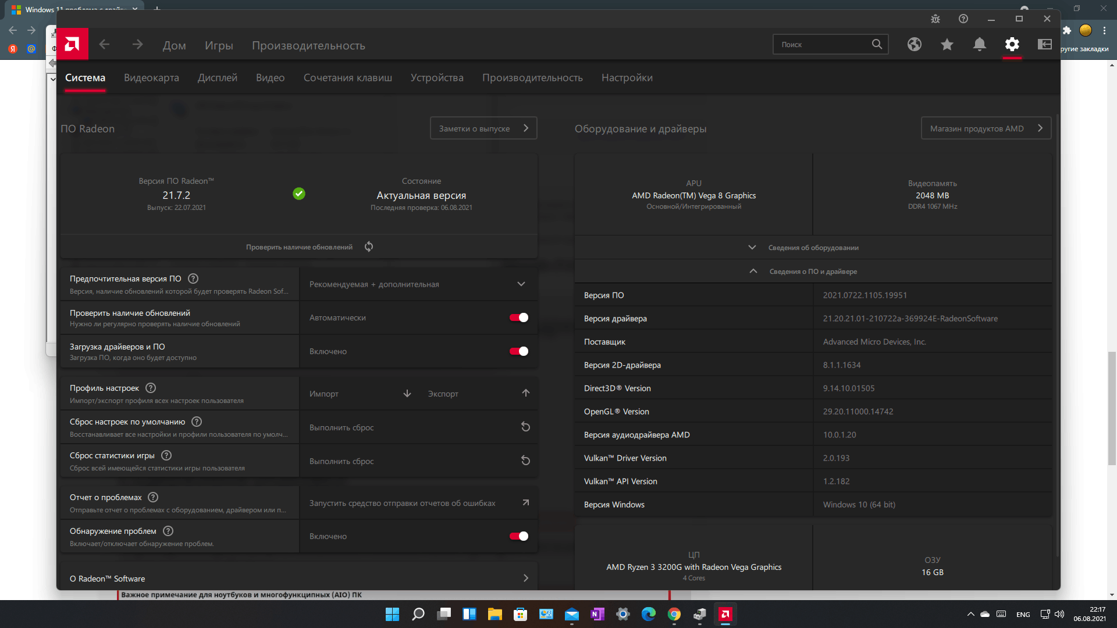This screenshot has width=1117, height=628.
Task: Click the import down arrow icon
Action: (407, 394)
